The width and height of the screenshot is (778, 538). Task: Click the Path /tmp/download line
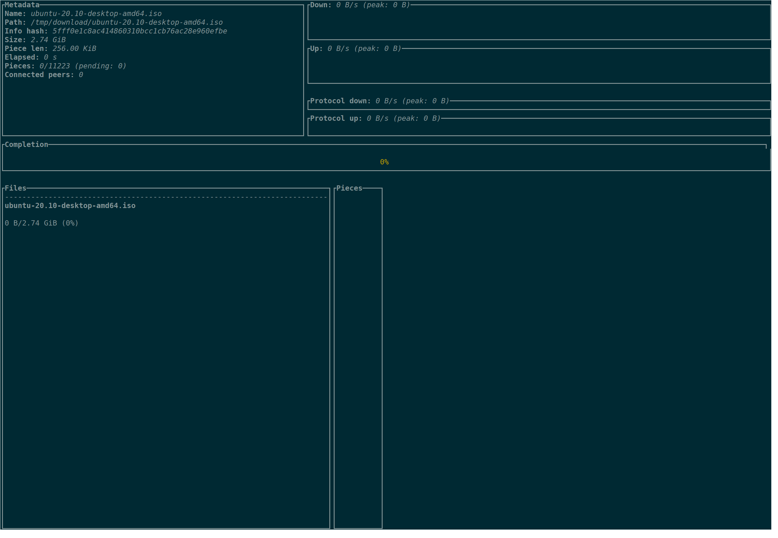113,22
